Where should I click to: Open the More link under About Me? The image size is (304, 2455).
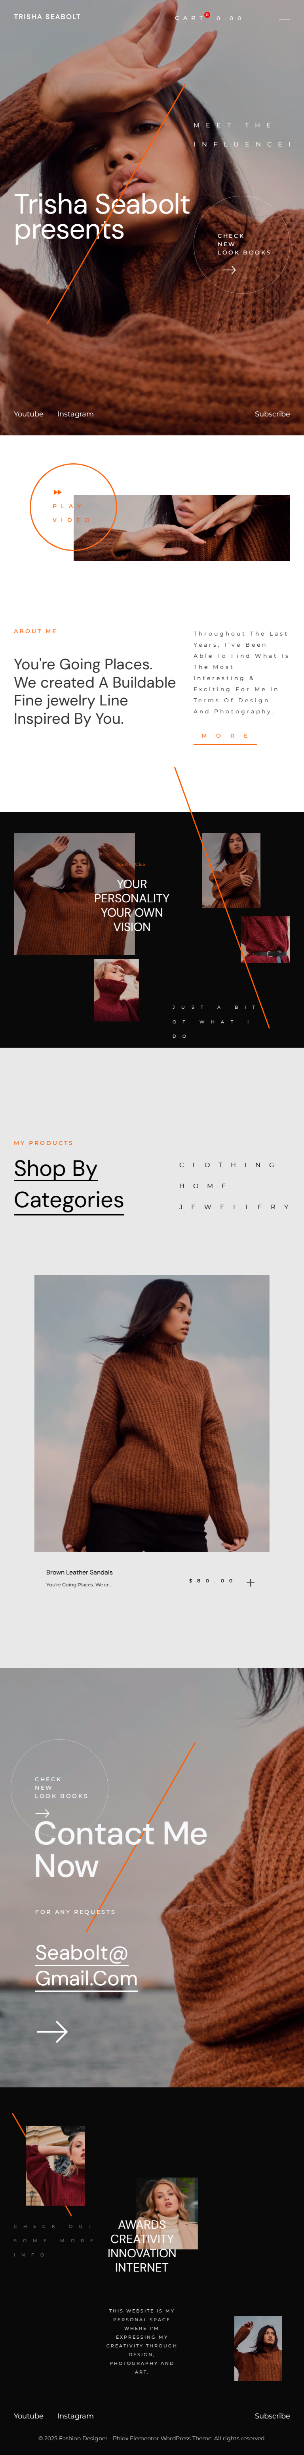pyautogui.click(x=225, y=736)
